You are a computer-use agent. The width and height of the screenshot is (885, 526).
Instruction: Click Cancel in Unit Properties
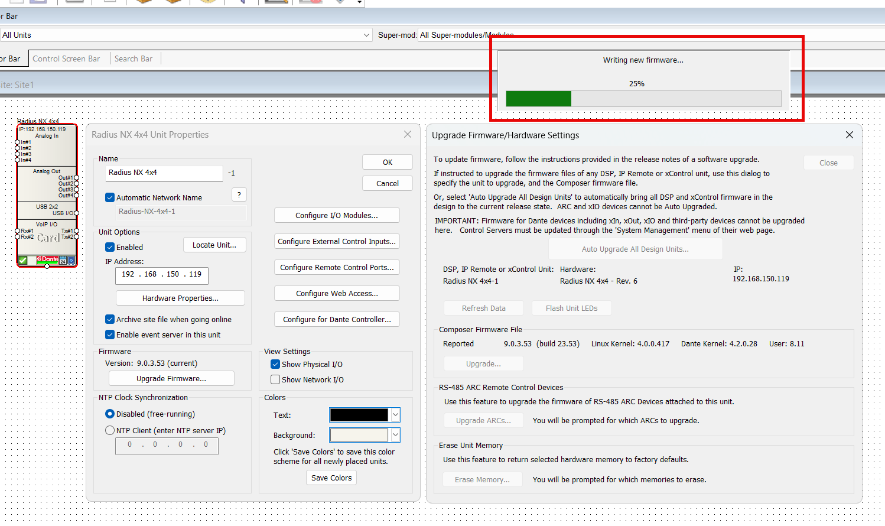(x=388, y=183)
